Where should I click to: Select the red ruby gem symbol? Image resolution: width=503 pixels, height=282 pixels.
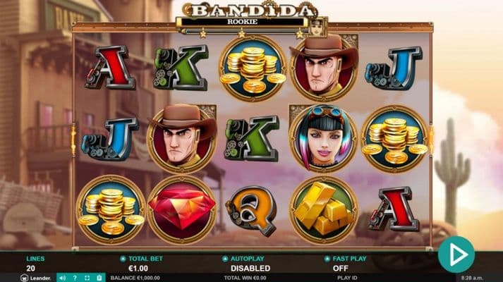pyautogui.click(x=181, y=209)
